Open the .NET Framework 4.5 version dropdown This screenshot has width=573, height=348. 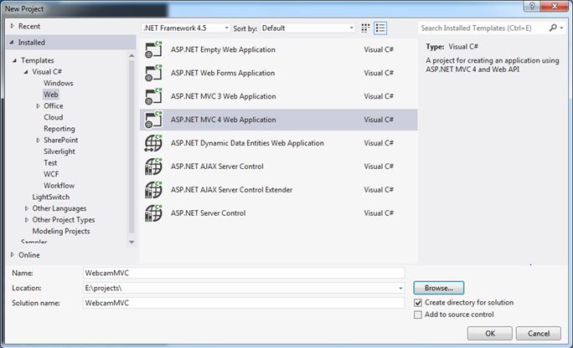(186, 28)
